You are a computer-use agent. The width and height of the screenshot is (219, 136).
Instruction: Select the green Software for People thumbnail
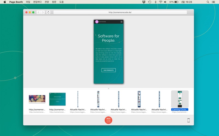click(57, 99)
